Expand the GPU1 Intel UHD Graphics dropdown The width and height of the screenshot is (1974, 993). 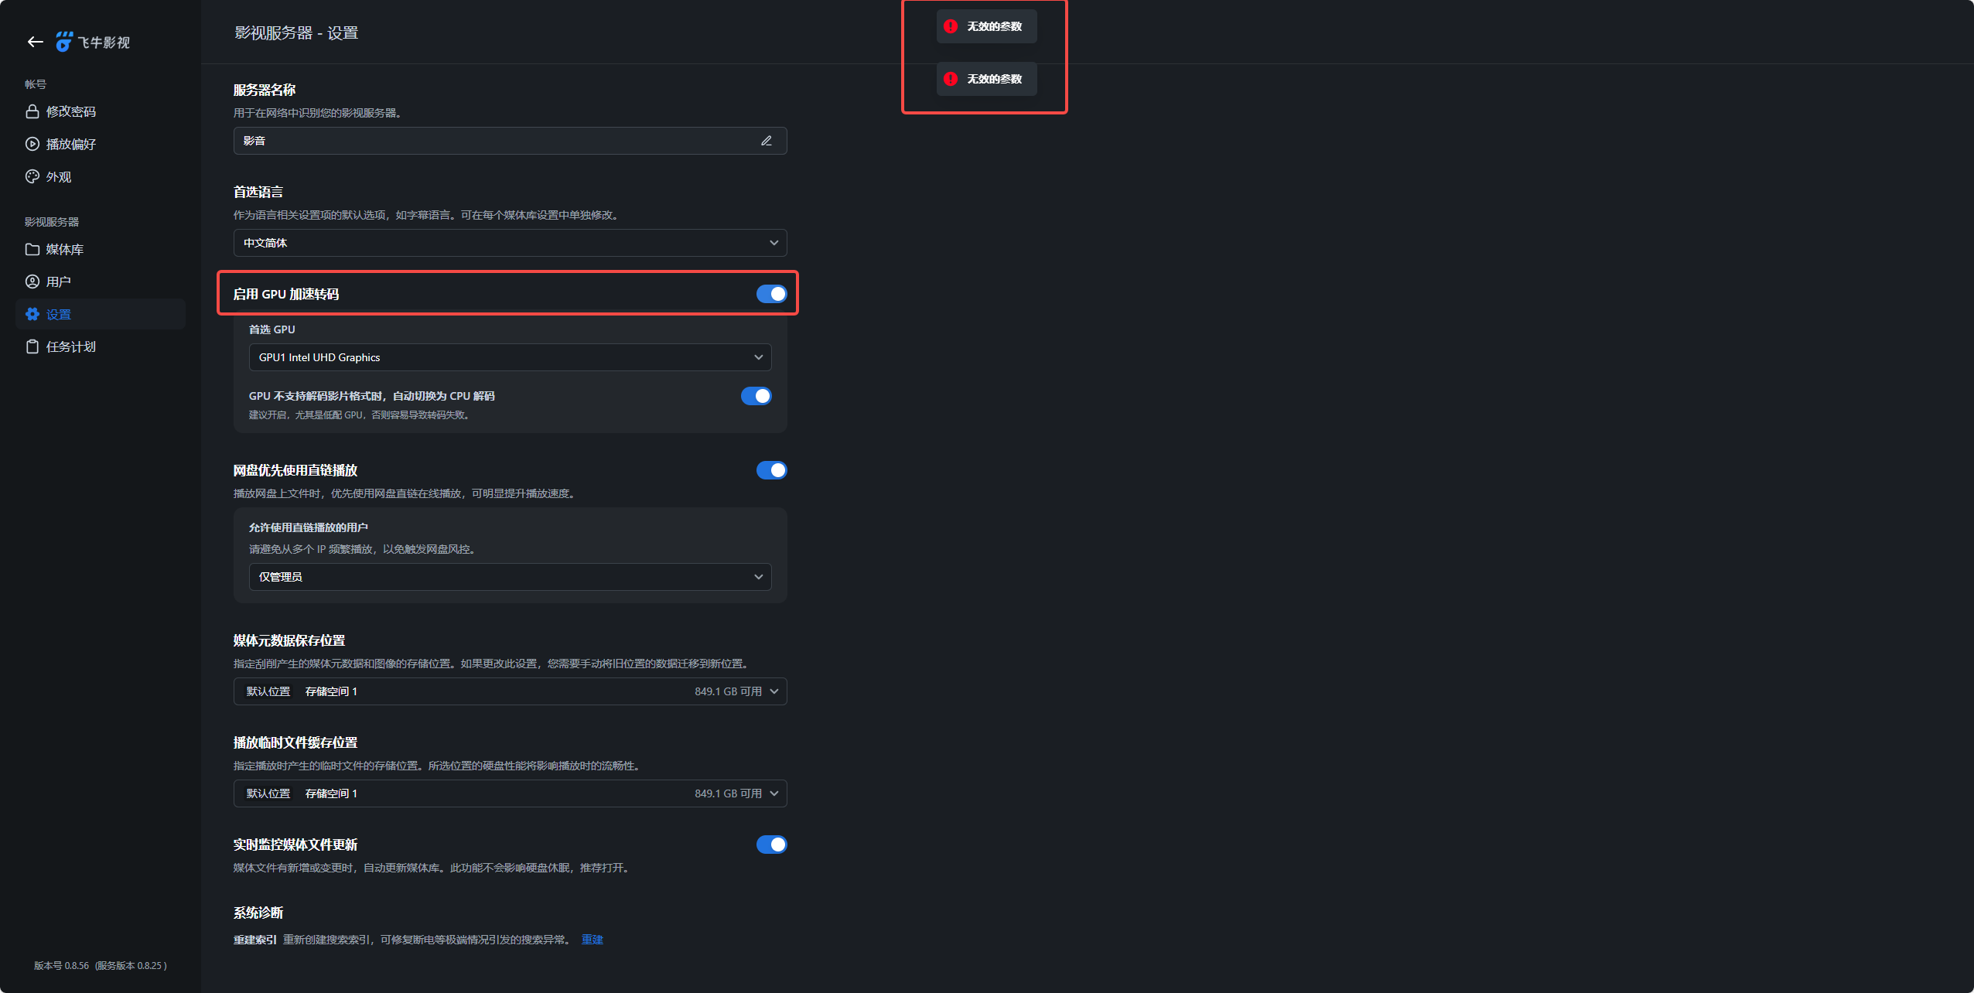510,357
